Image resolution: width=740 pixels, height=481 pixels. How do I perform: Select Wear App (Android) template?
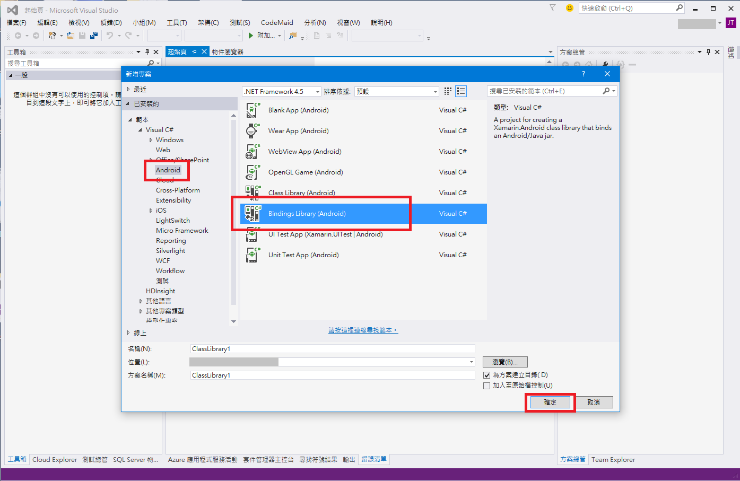(363, 131)
